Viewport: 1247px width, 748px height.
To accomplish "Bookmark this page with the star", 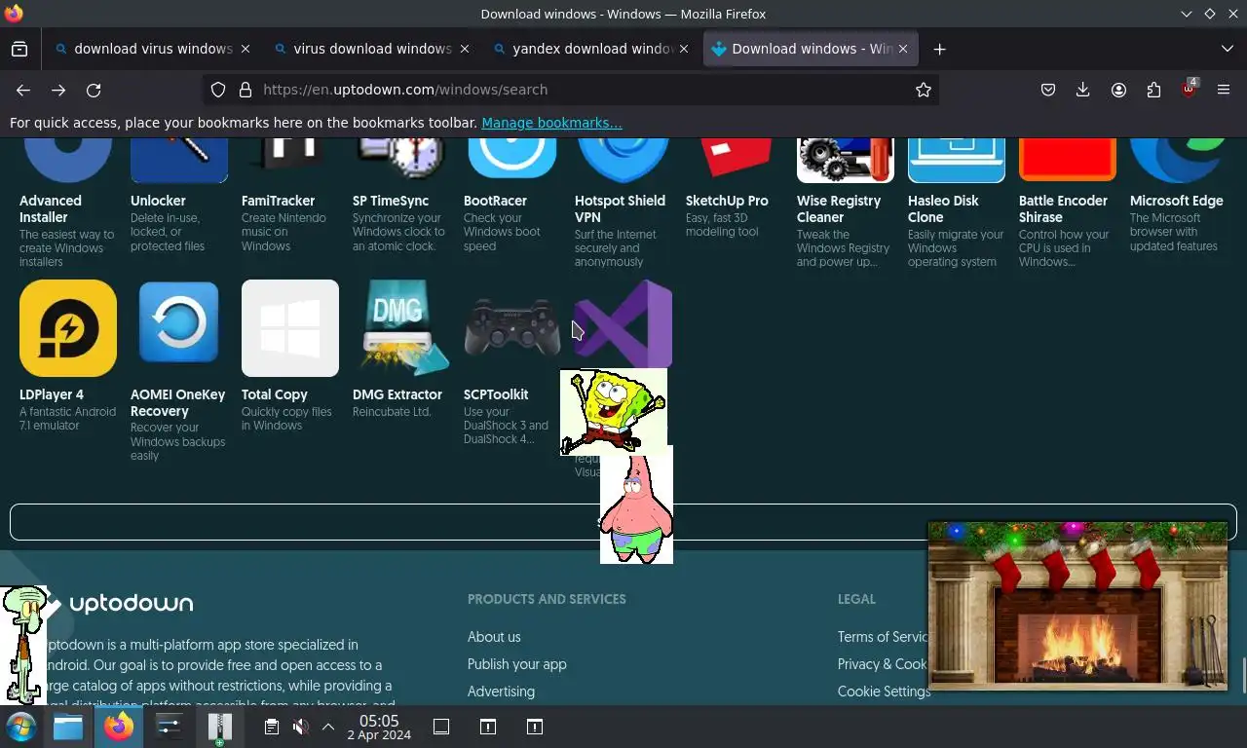I will 924,90.
